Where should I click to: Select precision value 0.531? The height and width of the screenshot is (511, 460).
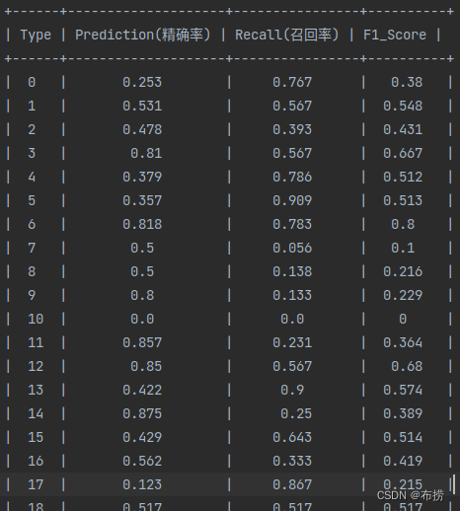pos(142,106)
